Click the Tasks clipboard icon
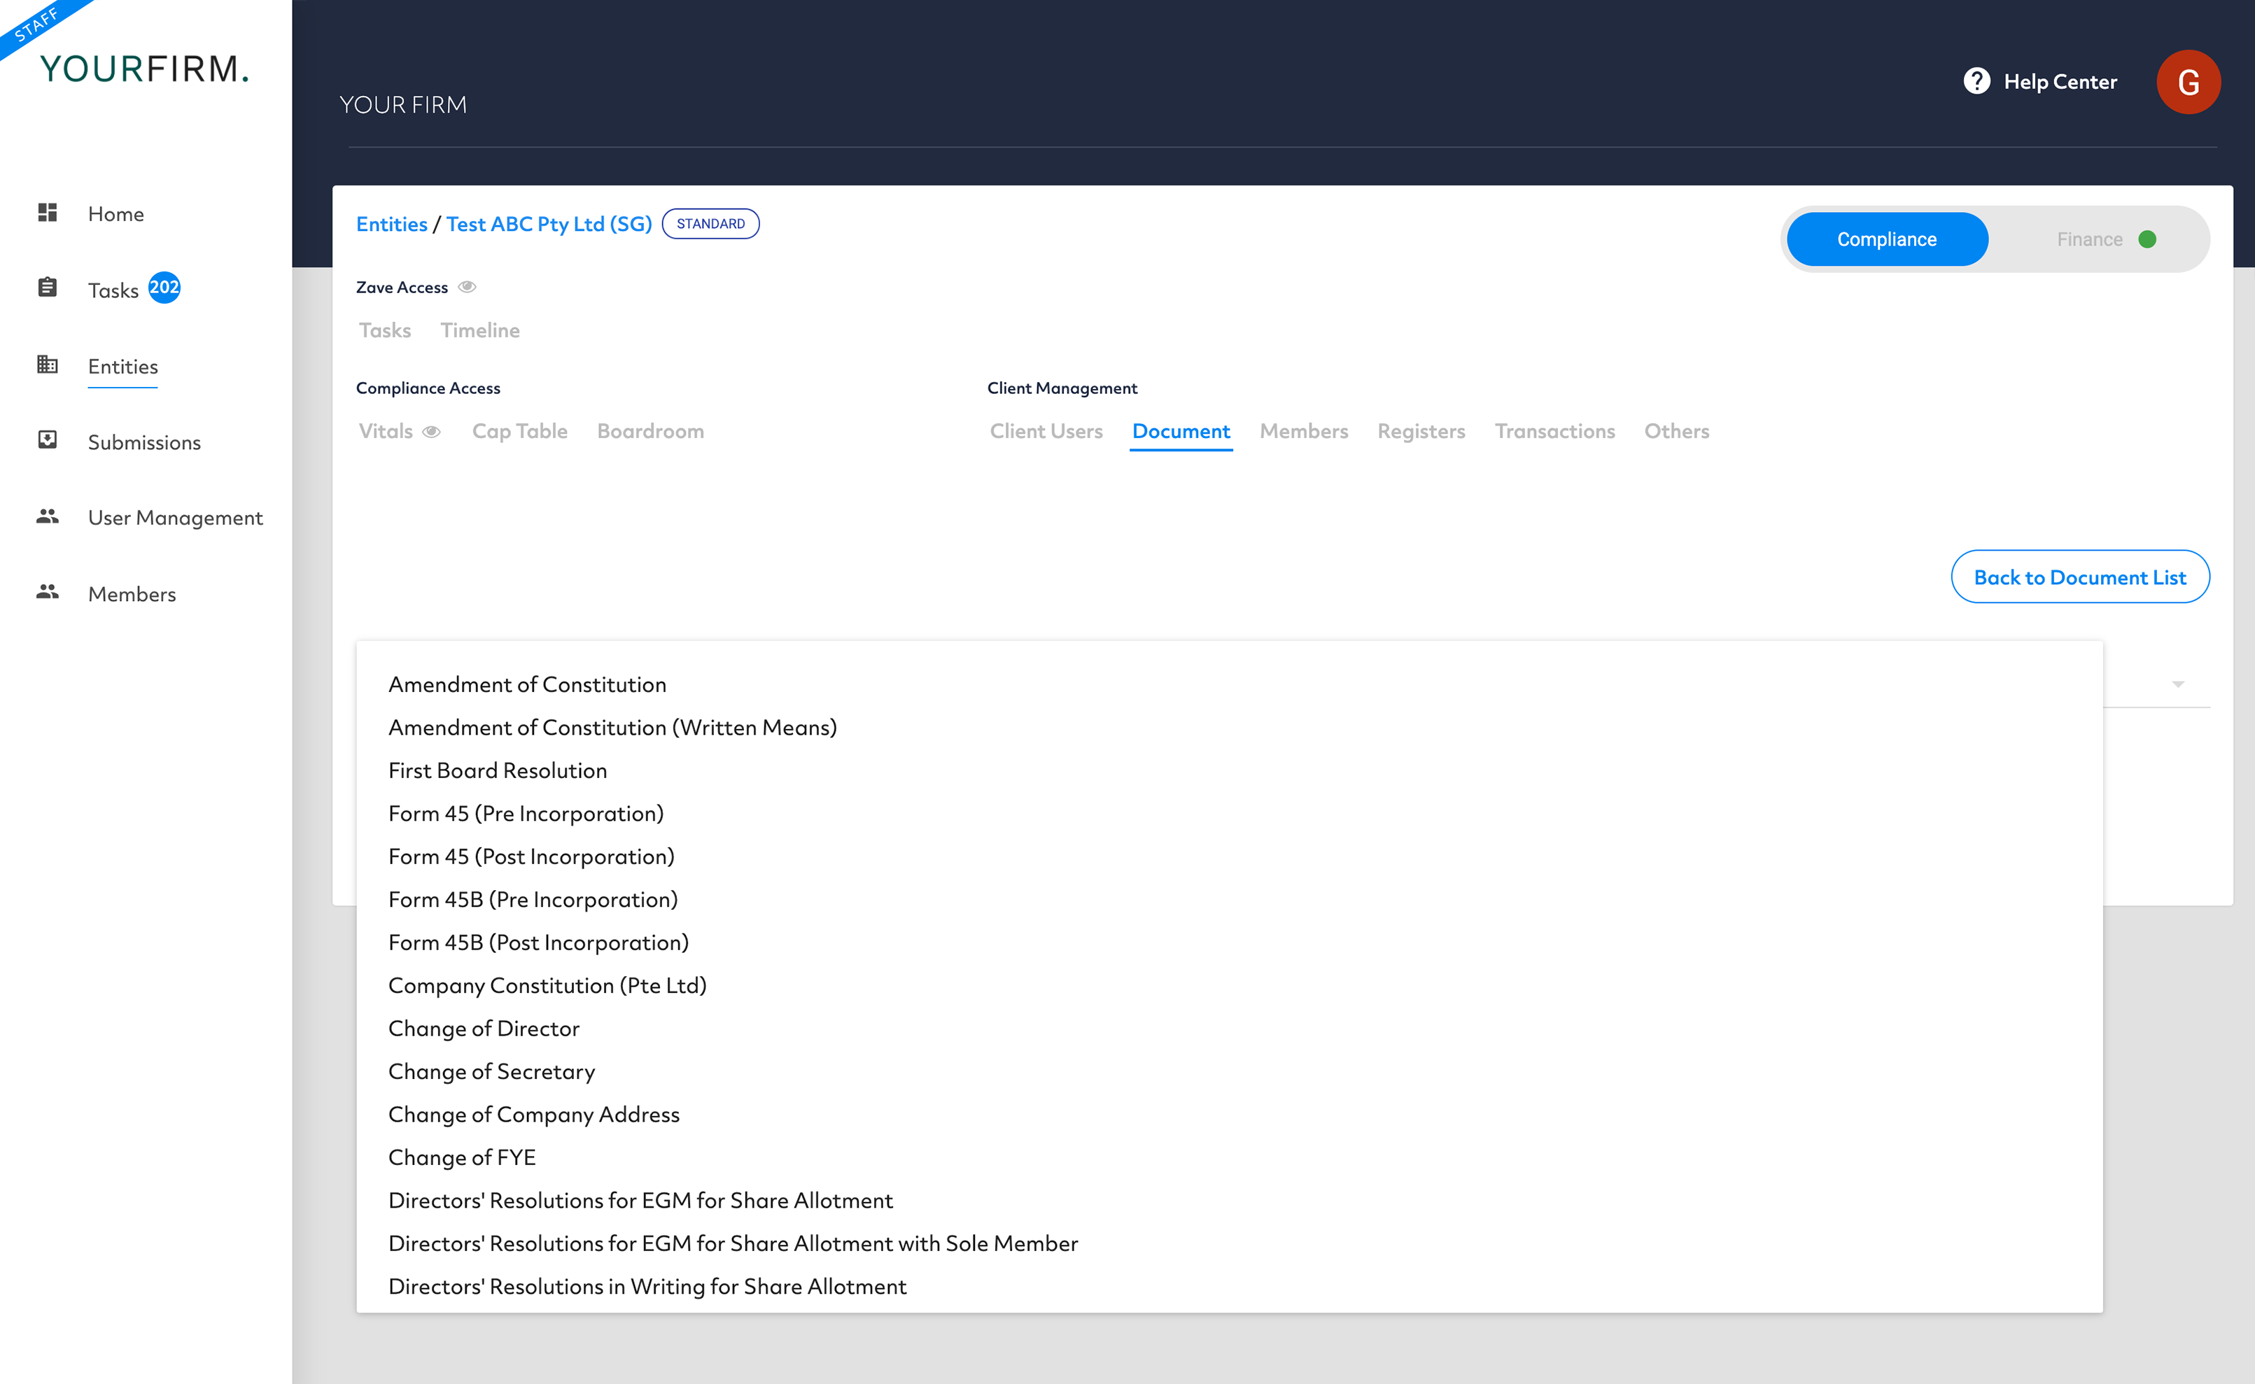 48,288
